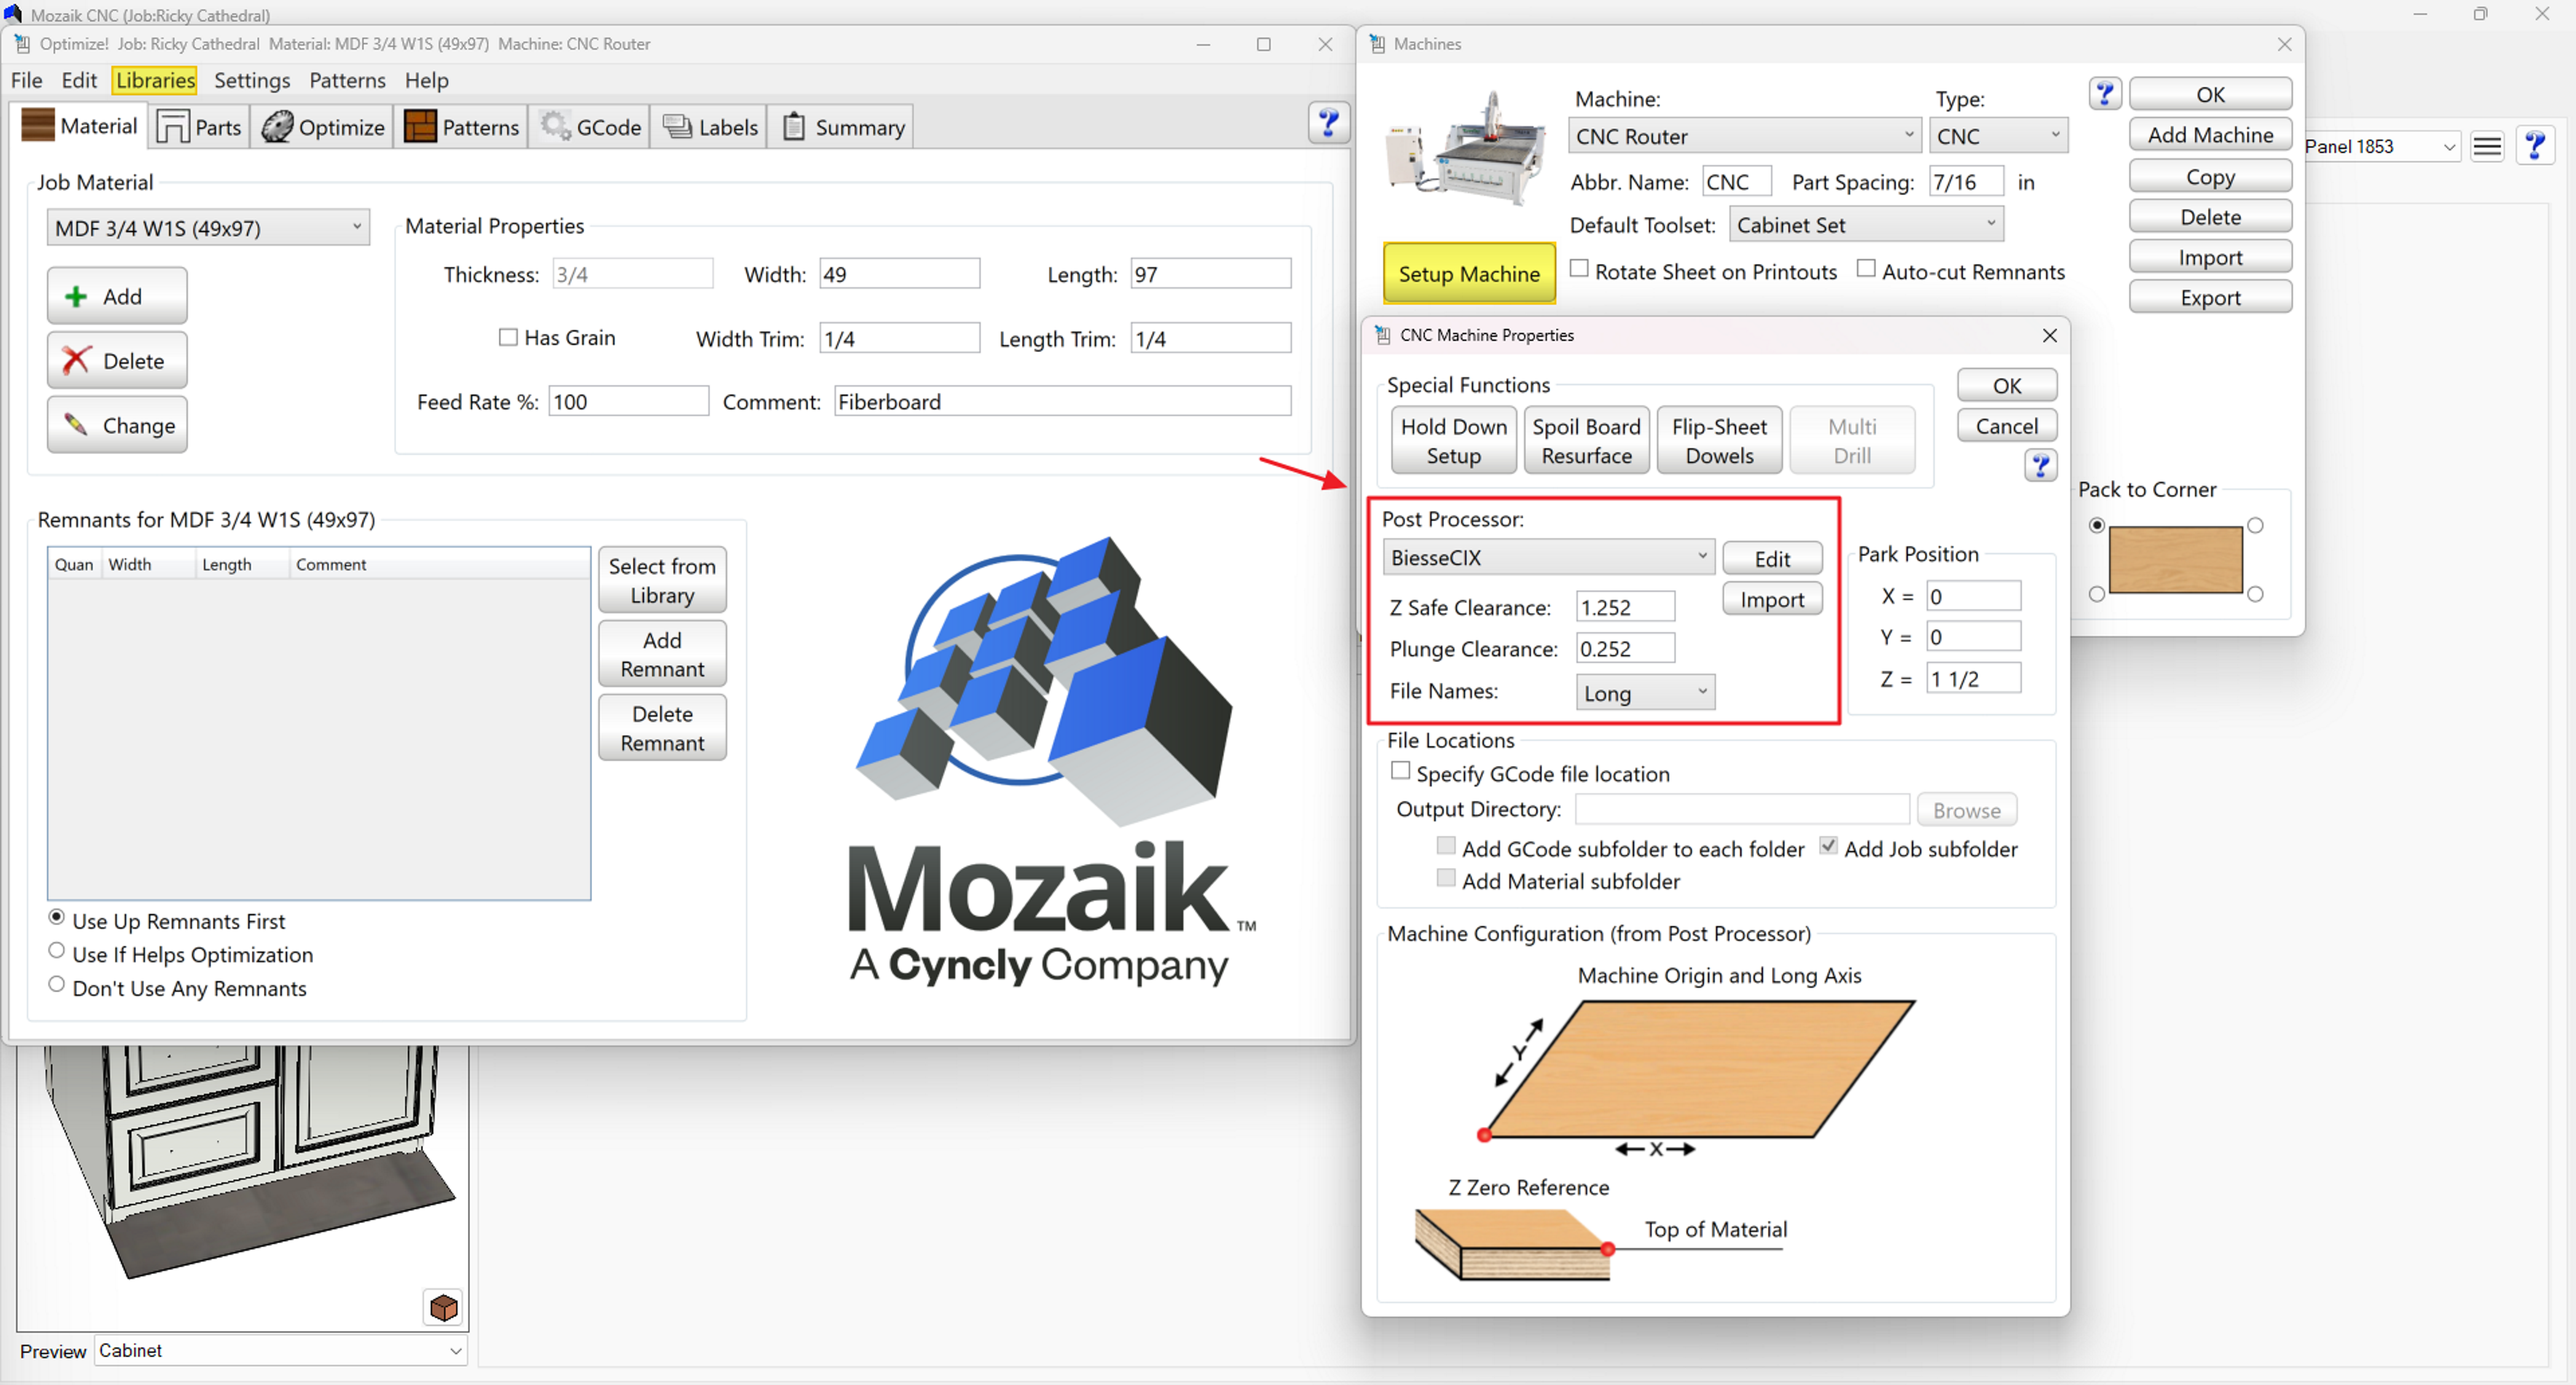Click the Z Safe Clearance field
Viewport: 2576px width, 1385px height.
point(1624,607)
